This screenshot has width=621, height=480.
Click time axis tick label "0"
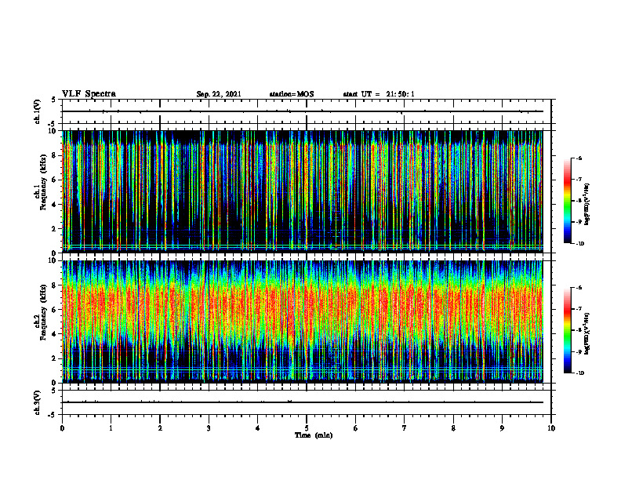62,428
